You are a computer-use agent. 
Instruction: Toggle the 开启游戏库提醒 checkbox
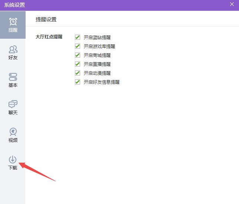[78, 46]
